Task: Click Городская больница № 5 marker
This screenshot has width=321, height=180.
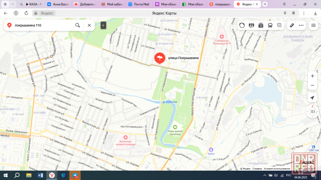Action: pos(222,37)
